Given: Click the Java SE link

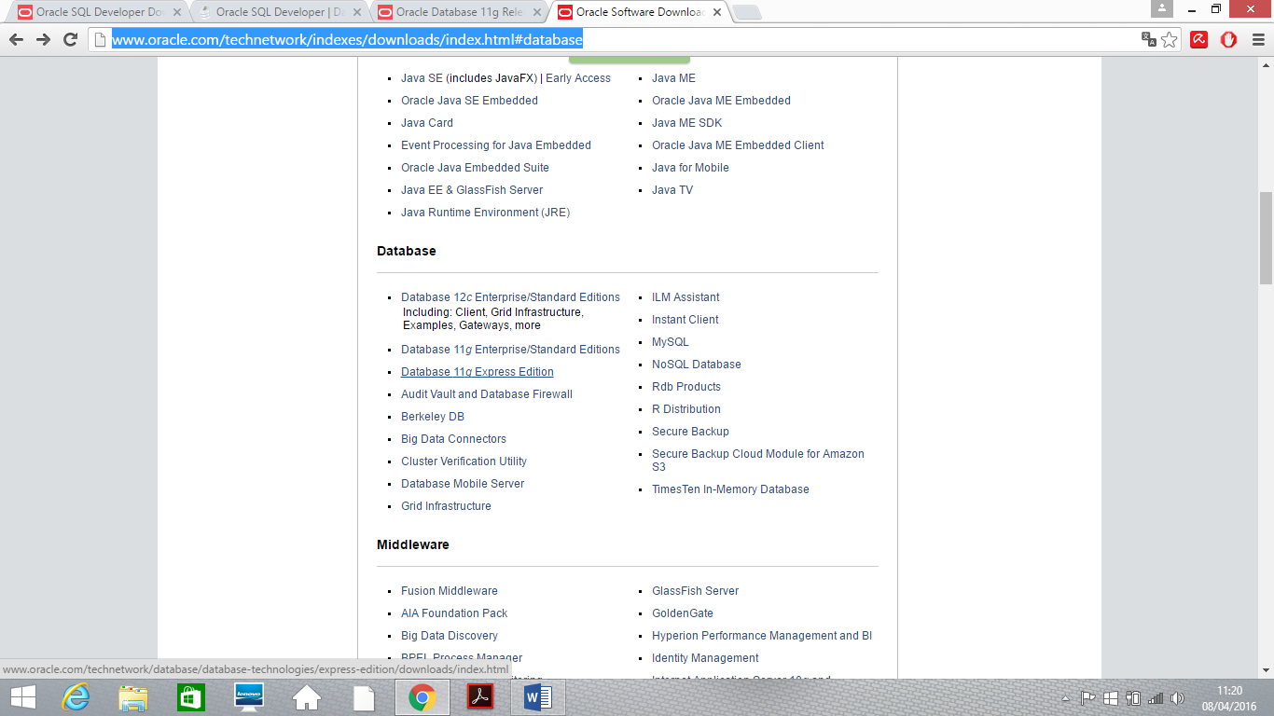Looking at the screenshot, I should pos(422,78).
